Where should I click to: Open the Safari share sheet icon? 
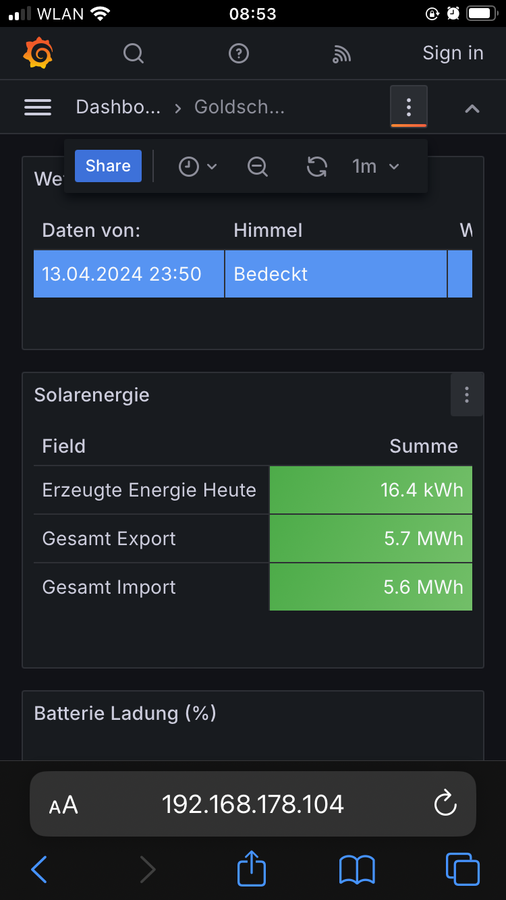click(252, 869)
